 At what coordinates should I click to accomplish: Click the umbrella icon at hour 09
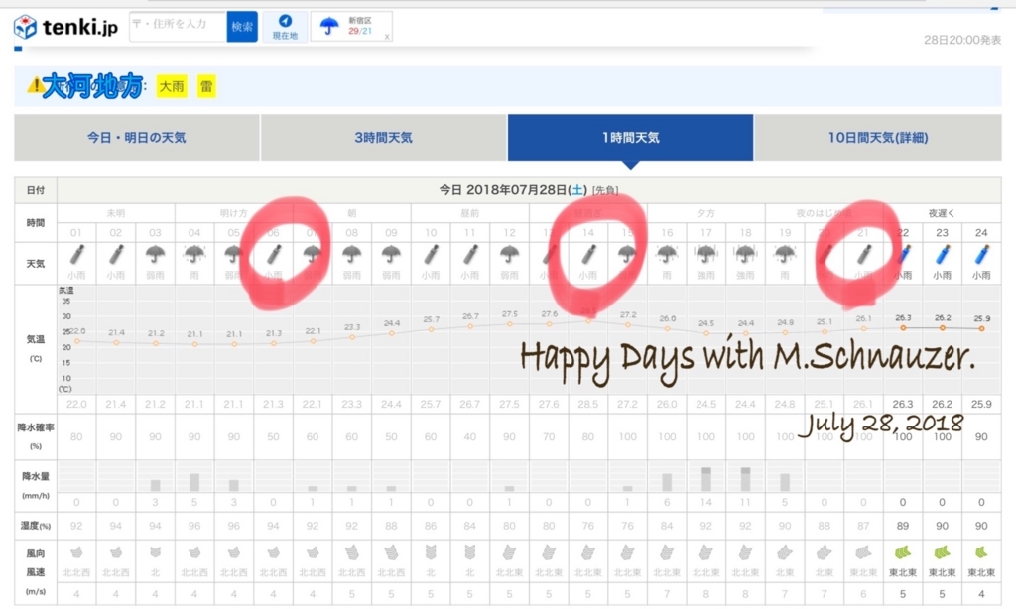pos(391,255)
